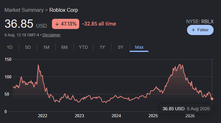This screenshot has height=123, width=221.
Task: Click the 50 y-axis label
Action: tap(7, 94)
